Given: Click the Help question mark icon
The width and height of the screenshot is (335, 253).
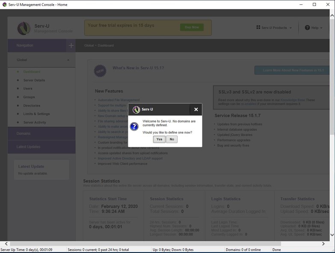Looking at the screenshot, I should tap(307, 27).
